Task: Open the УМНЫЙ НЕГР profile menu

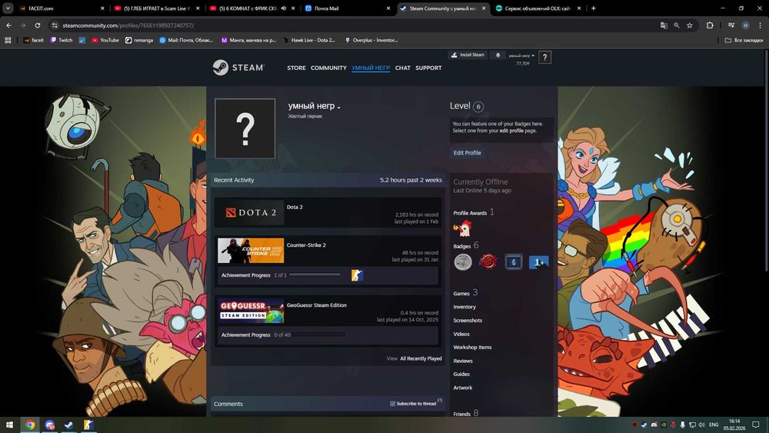Action: pos(371,68)
